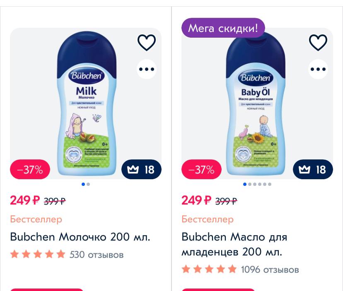The width and height of the screenshot is (343, 291).
Task: Select second image dot for Milk product
Action: tap(88, 184)
